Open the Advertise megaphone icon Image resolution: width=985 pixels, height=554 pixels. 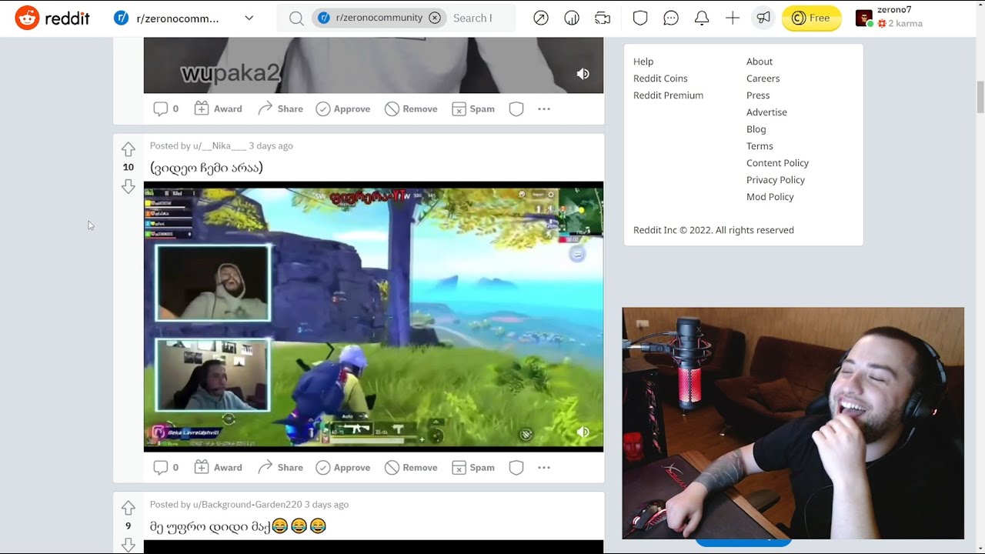(763, 18)
